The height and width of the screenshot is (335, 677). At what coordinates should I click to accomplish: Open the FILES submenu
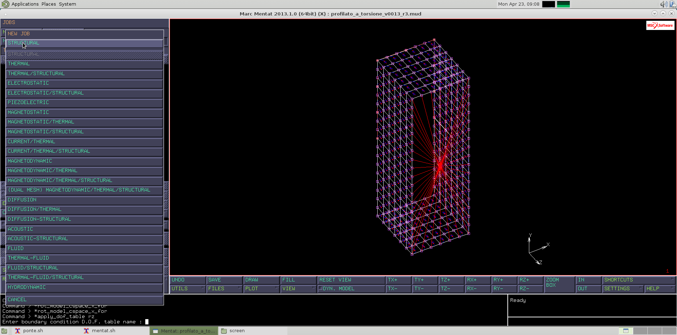[x=224, y=289]
